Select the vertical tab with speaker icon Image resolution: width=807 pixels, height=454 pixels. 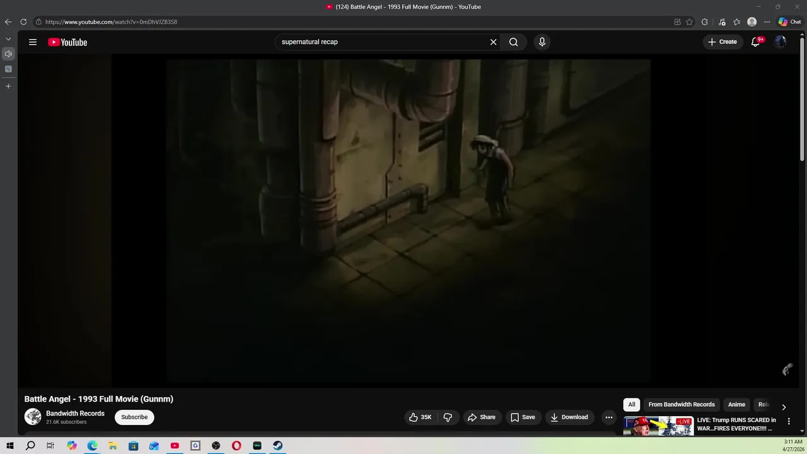[8, 54]
